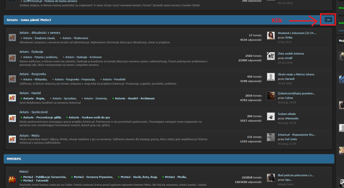This screenshot has height=188, width=344.
Task: Open the Metin2 - Media subforum
Action: pyautogui.click(x=176, y=177)
